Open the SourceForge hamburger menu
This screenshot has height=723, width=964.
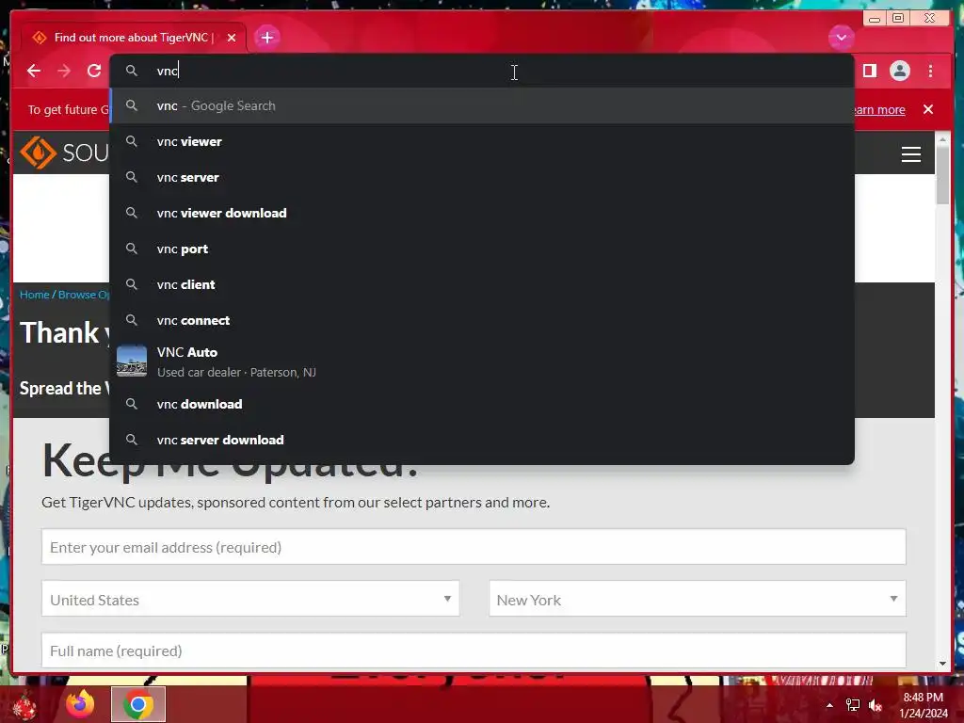pyautogui.click(x=910, y=153)
